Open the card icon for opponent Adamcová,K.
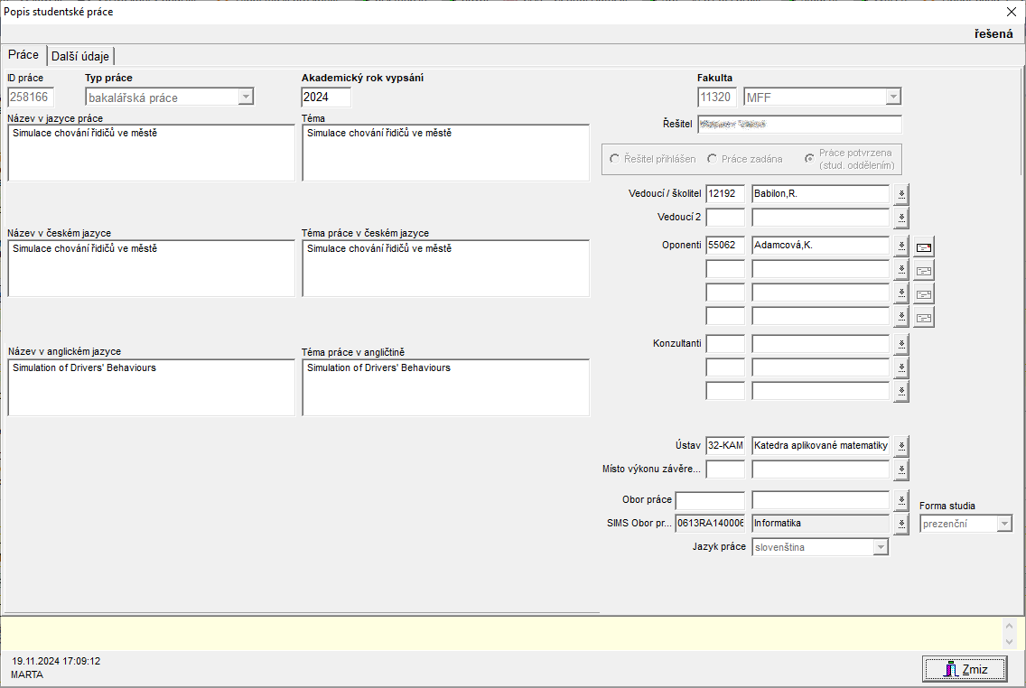 [924, 246]
